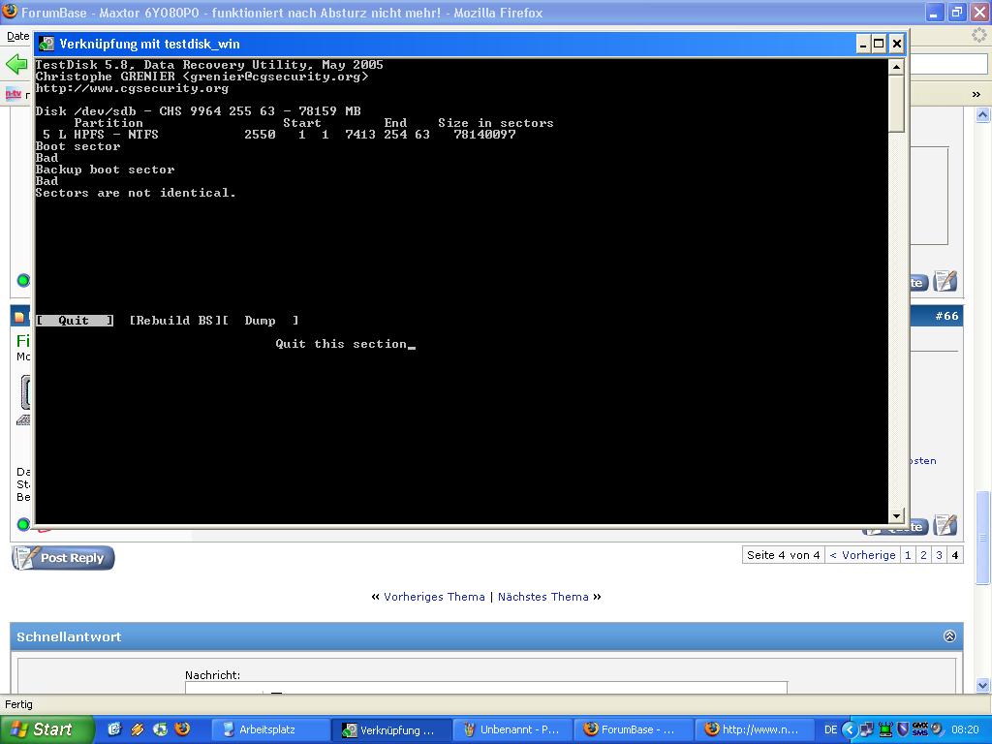Switch to ForumBase taskbar window
This screenshot has height=744, width=992.
coord(632,729)
